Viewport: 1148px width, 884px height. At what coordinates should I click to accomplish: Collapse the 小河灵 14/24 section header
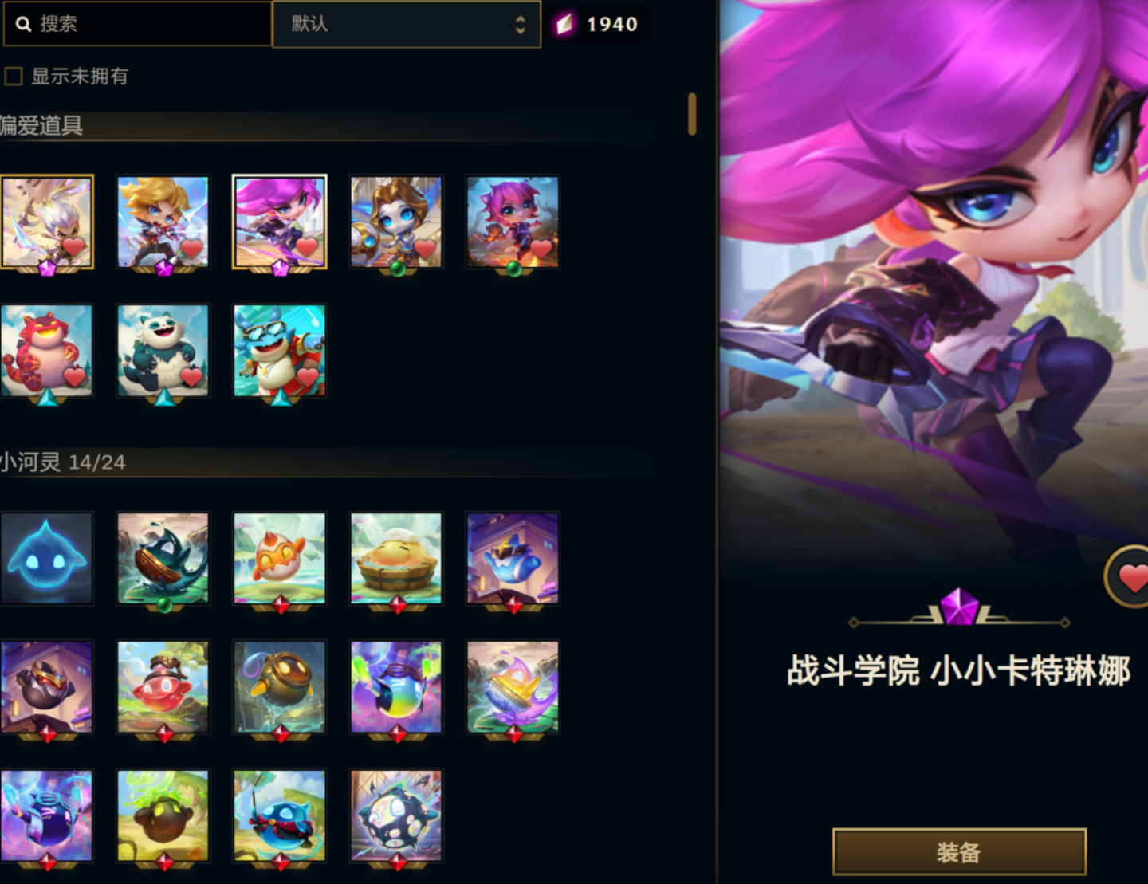point(62,462)
